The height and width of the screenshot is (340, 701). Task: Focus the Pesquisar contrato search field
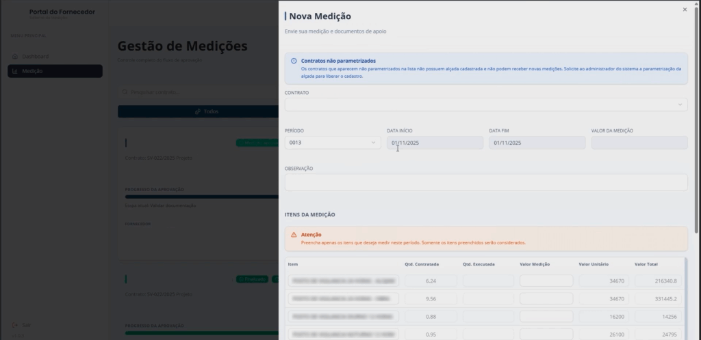(198, 91)
